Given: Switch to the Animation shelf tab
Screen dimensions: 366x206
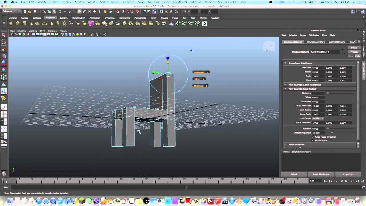Looking at the screenshot, I should tap(95, 18).
